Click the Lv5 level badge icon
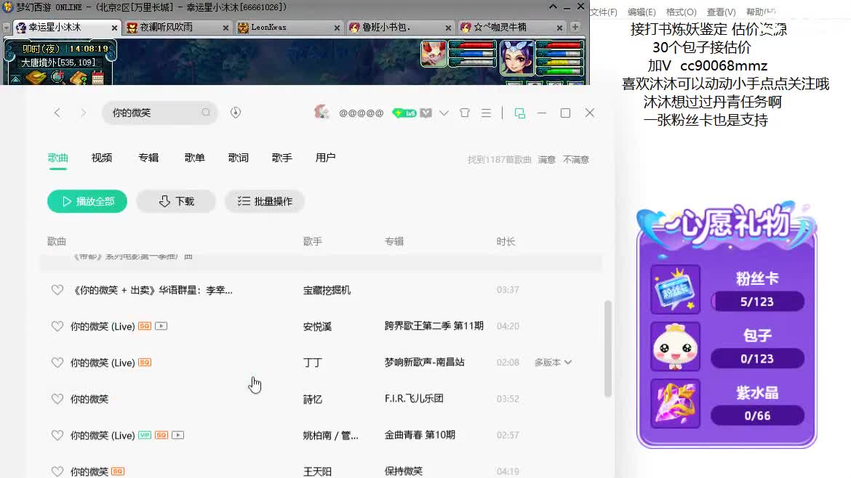This screenshot has height=478, width=851. (x=404, y=113)
